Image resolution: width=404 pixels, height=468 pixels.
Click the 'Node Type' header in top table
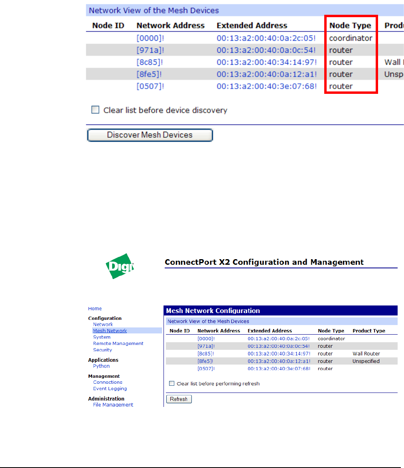coord(350,26)
